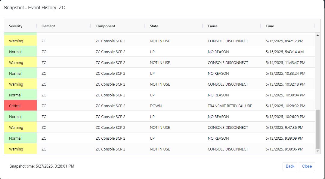325x179 pixels.
Task: Click scrollbar up arrow in event table
Action: (x=317, y=35)
